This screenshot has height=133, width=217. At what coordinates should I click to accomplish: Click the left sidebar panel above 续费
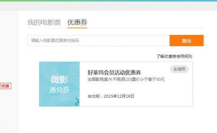click(9, 45)
